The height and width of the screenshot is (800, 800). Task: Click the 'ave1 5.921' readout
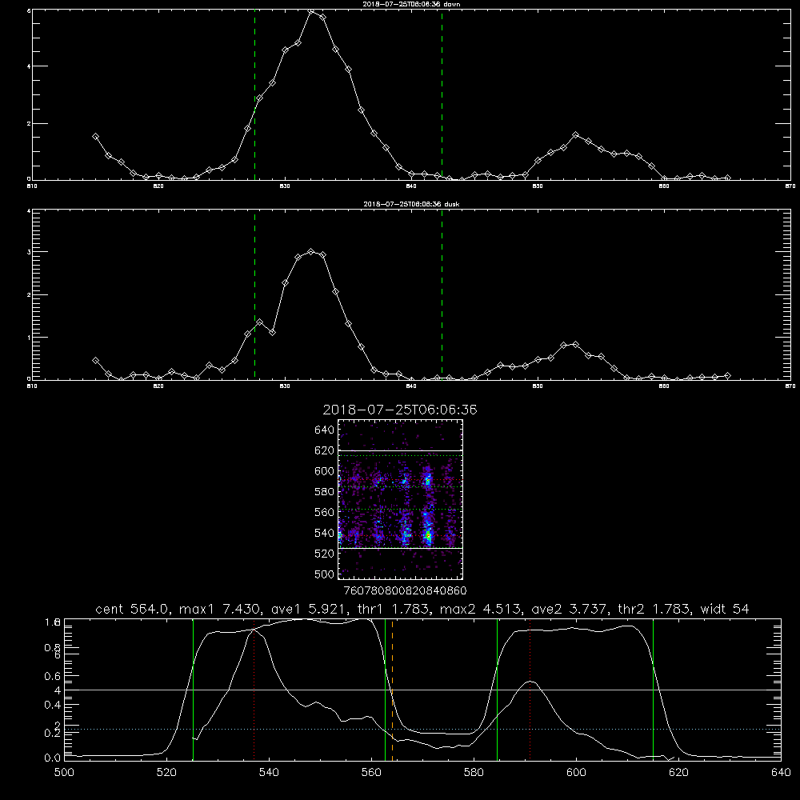coord(310,609)
